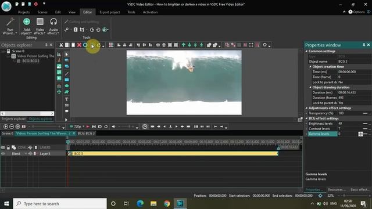Click the green move-arrows icon in left toolbar

(59, 92)
